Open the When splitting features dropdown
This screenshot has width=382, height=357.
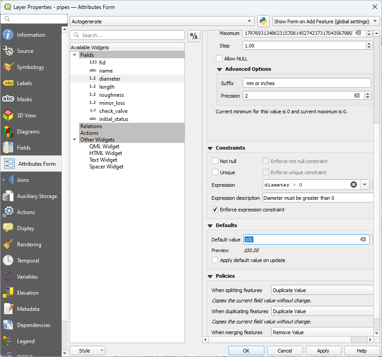point(322,290)
